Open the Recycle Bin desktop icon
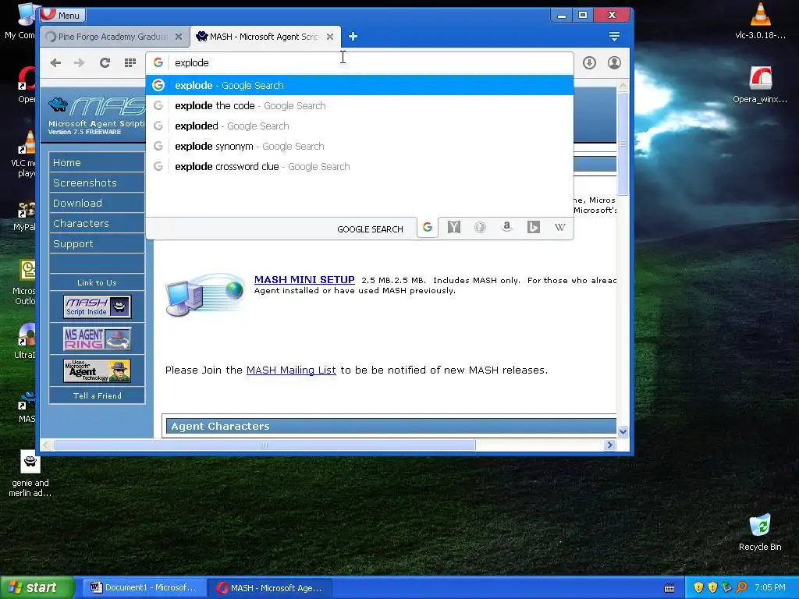This screenshot has width=799, height=599. pos(760,532)
